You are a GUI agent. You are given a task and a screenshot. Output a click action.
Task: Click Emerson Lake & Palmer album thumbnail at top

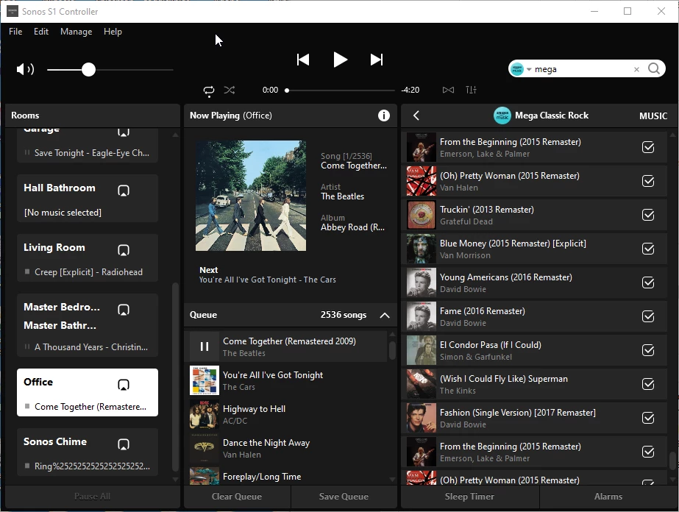click(x=422, y=147)
